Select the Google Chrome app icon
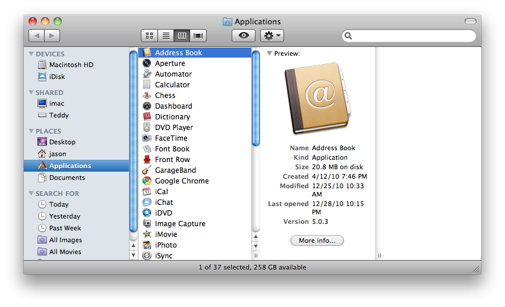Screen dimensions: 505x307 click(147, 181)
